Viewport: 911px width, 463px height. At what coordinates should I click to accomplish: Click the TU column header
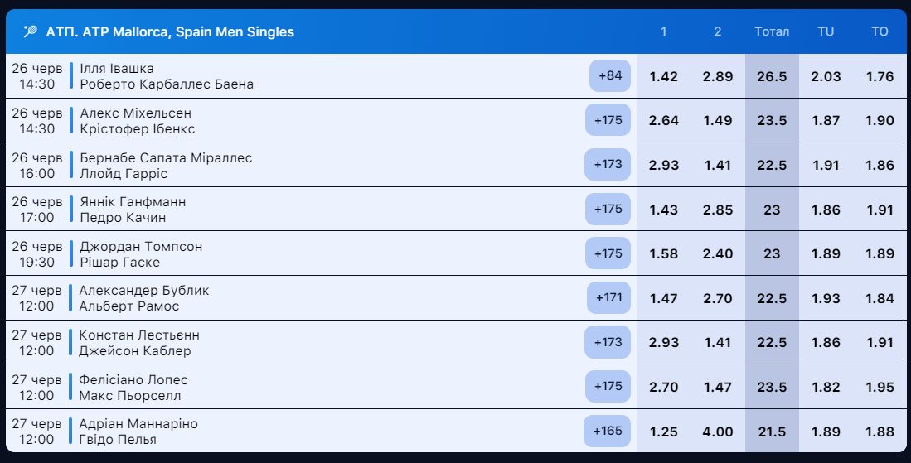coord(826,32)
